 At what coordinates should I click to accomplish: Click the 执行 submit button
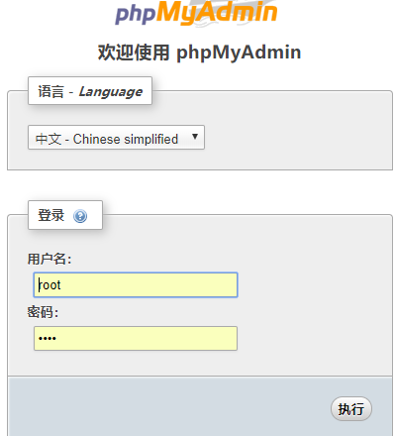[351, 409]
